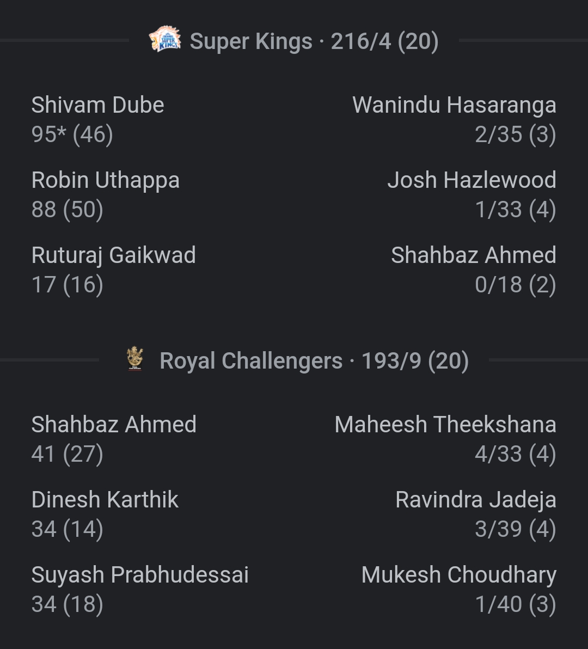Select batter Shivam Dube

97,105
